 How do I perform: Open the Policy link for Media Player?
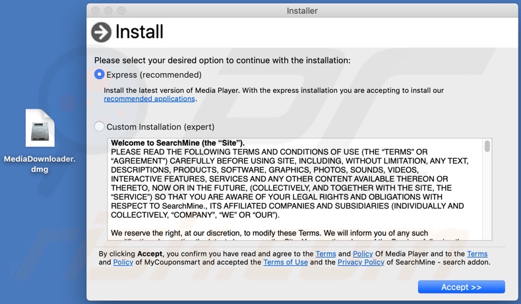[363, 254]
